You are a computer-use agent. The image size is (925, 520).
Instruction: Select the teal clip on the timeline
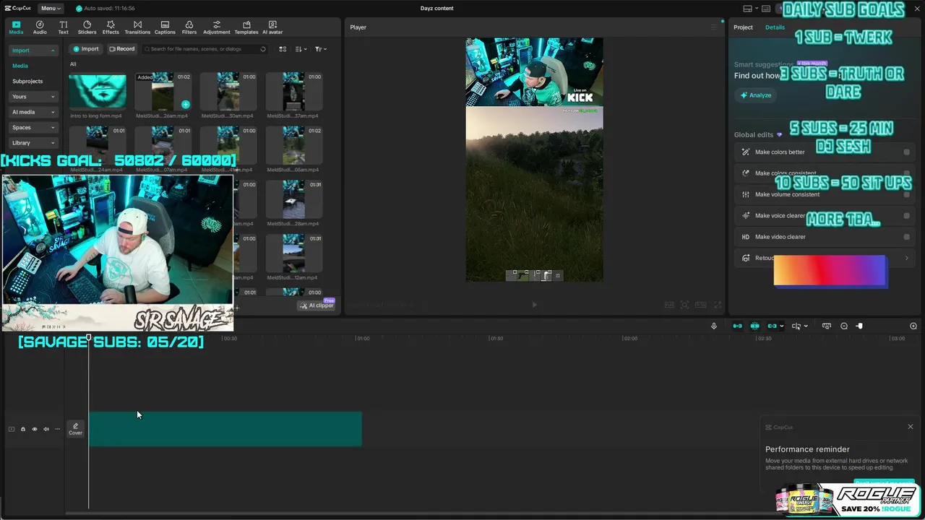coord(225,429)
